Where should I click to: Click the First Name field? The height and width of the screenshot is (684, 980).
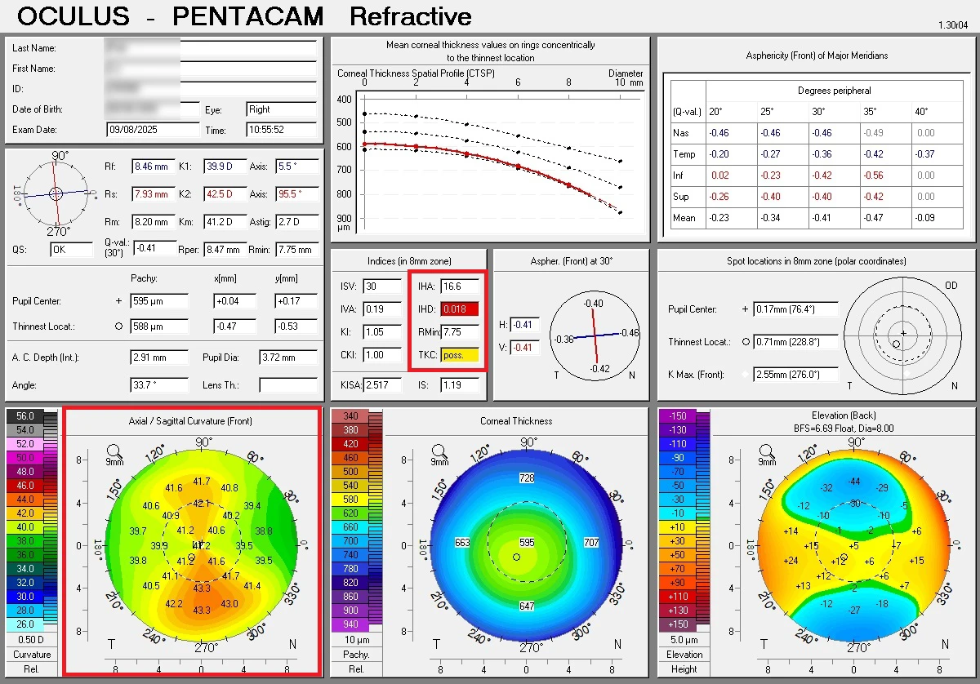click(211, 69)
